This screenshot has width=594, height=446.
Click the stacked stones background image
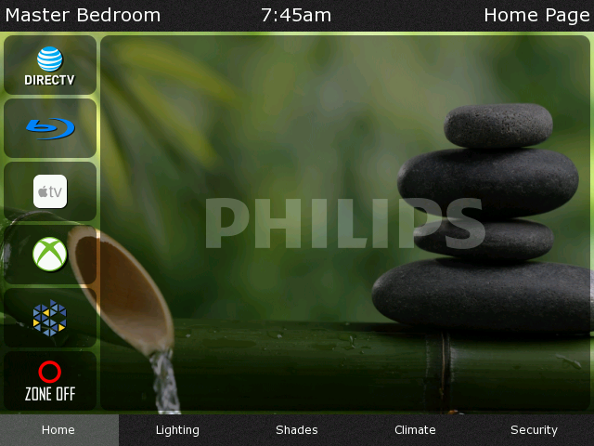click(481, 218)
